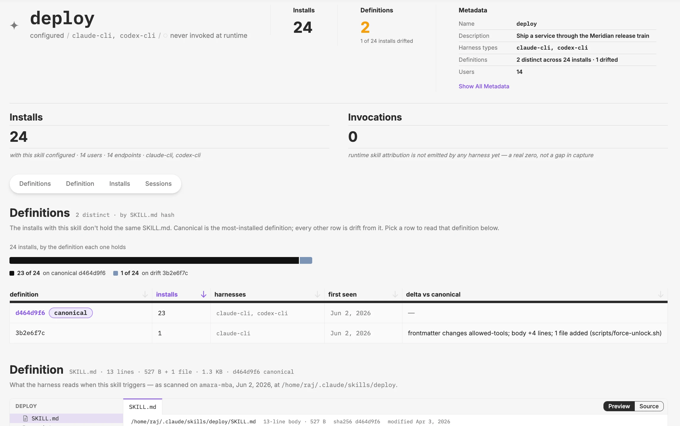Click the black canonical legend square

12,273
